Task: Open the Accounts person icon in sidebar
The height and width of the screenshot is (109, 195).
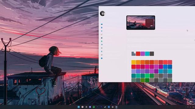Action: pyautogui.click(x=101, y=41)
